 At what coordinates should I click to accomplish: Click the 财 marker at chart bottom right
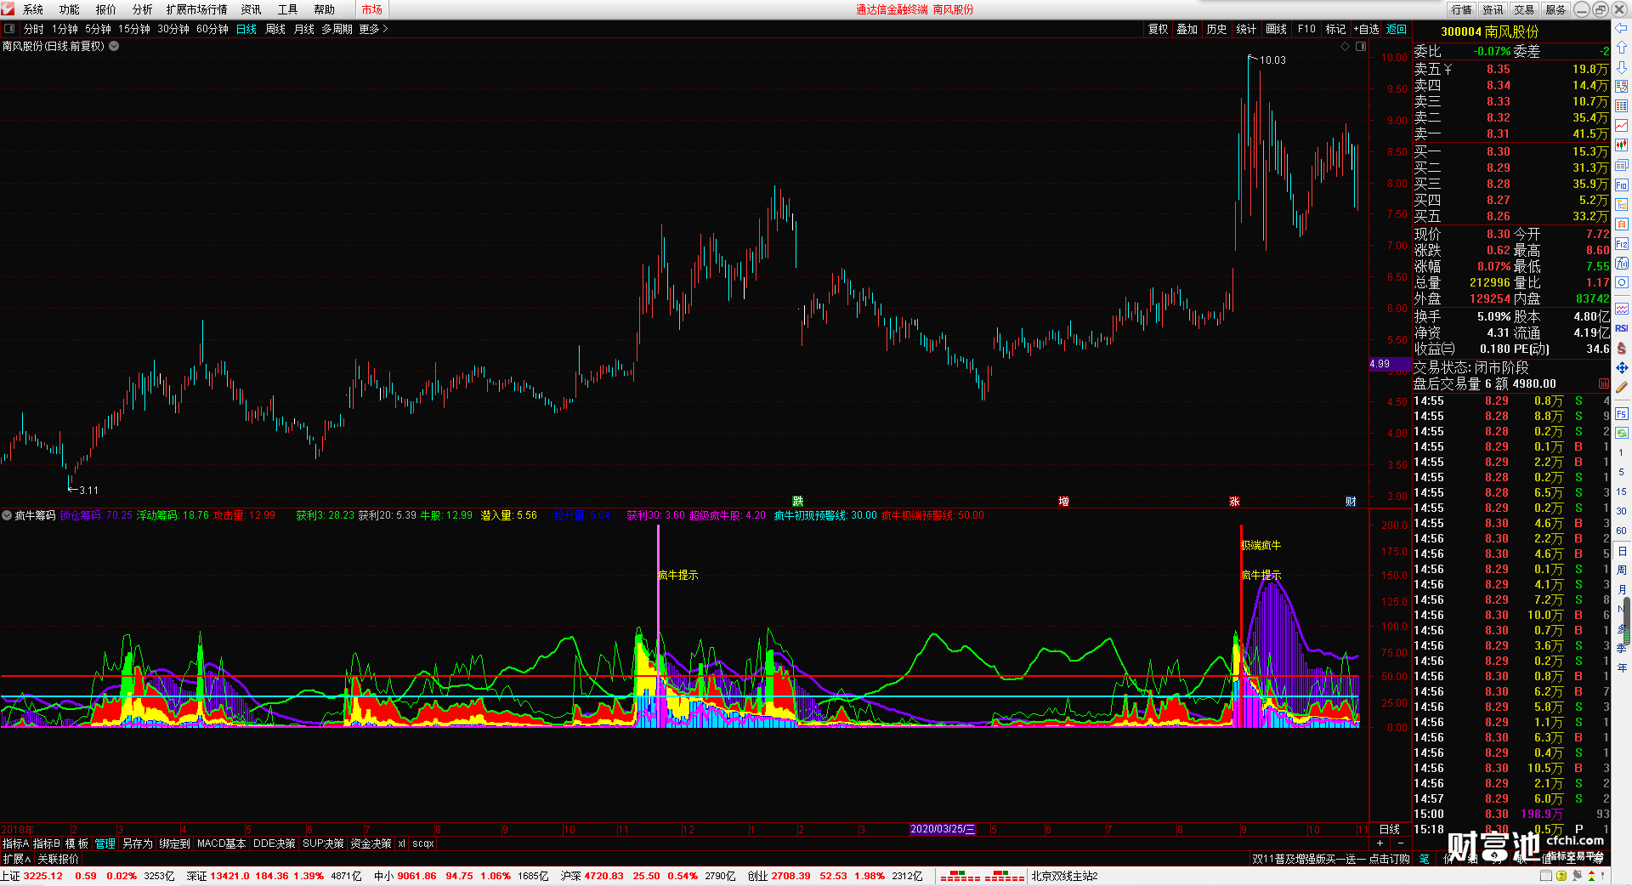(1351, 502)
